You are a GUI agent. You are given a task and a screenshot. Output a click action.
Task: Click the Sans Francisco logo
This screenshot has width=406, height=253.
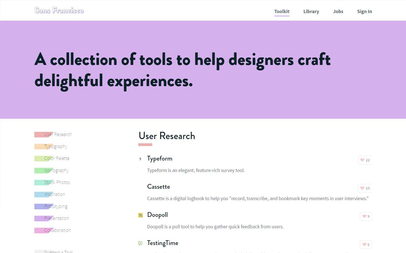point(59,11)
